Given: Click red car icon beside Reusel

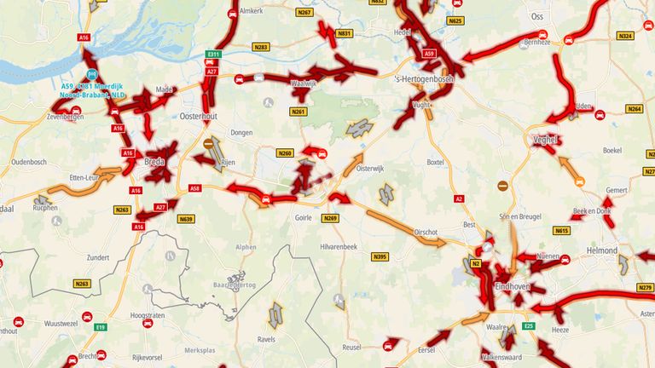Looking at the screenshot, I should (x=388, y=346).
